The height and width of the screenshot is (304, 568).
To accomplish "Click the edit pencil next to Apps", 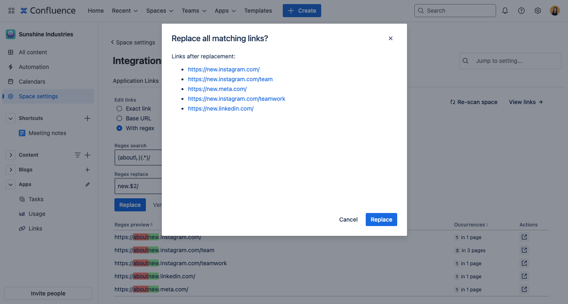I will pyautogui.click(x=87, y=184).
